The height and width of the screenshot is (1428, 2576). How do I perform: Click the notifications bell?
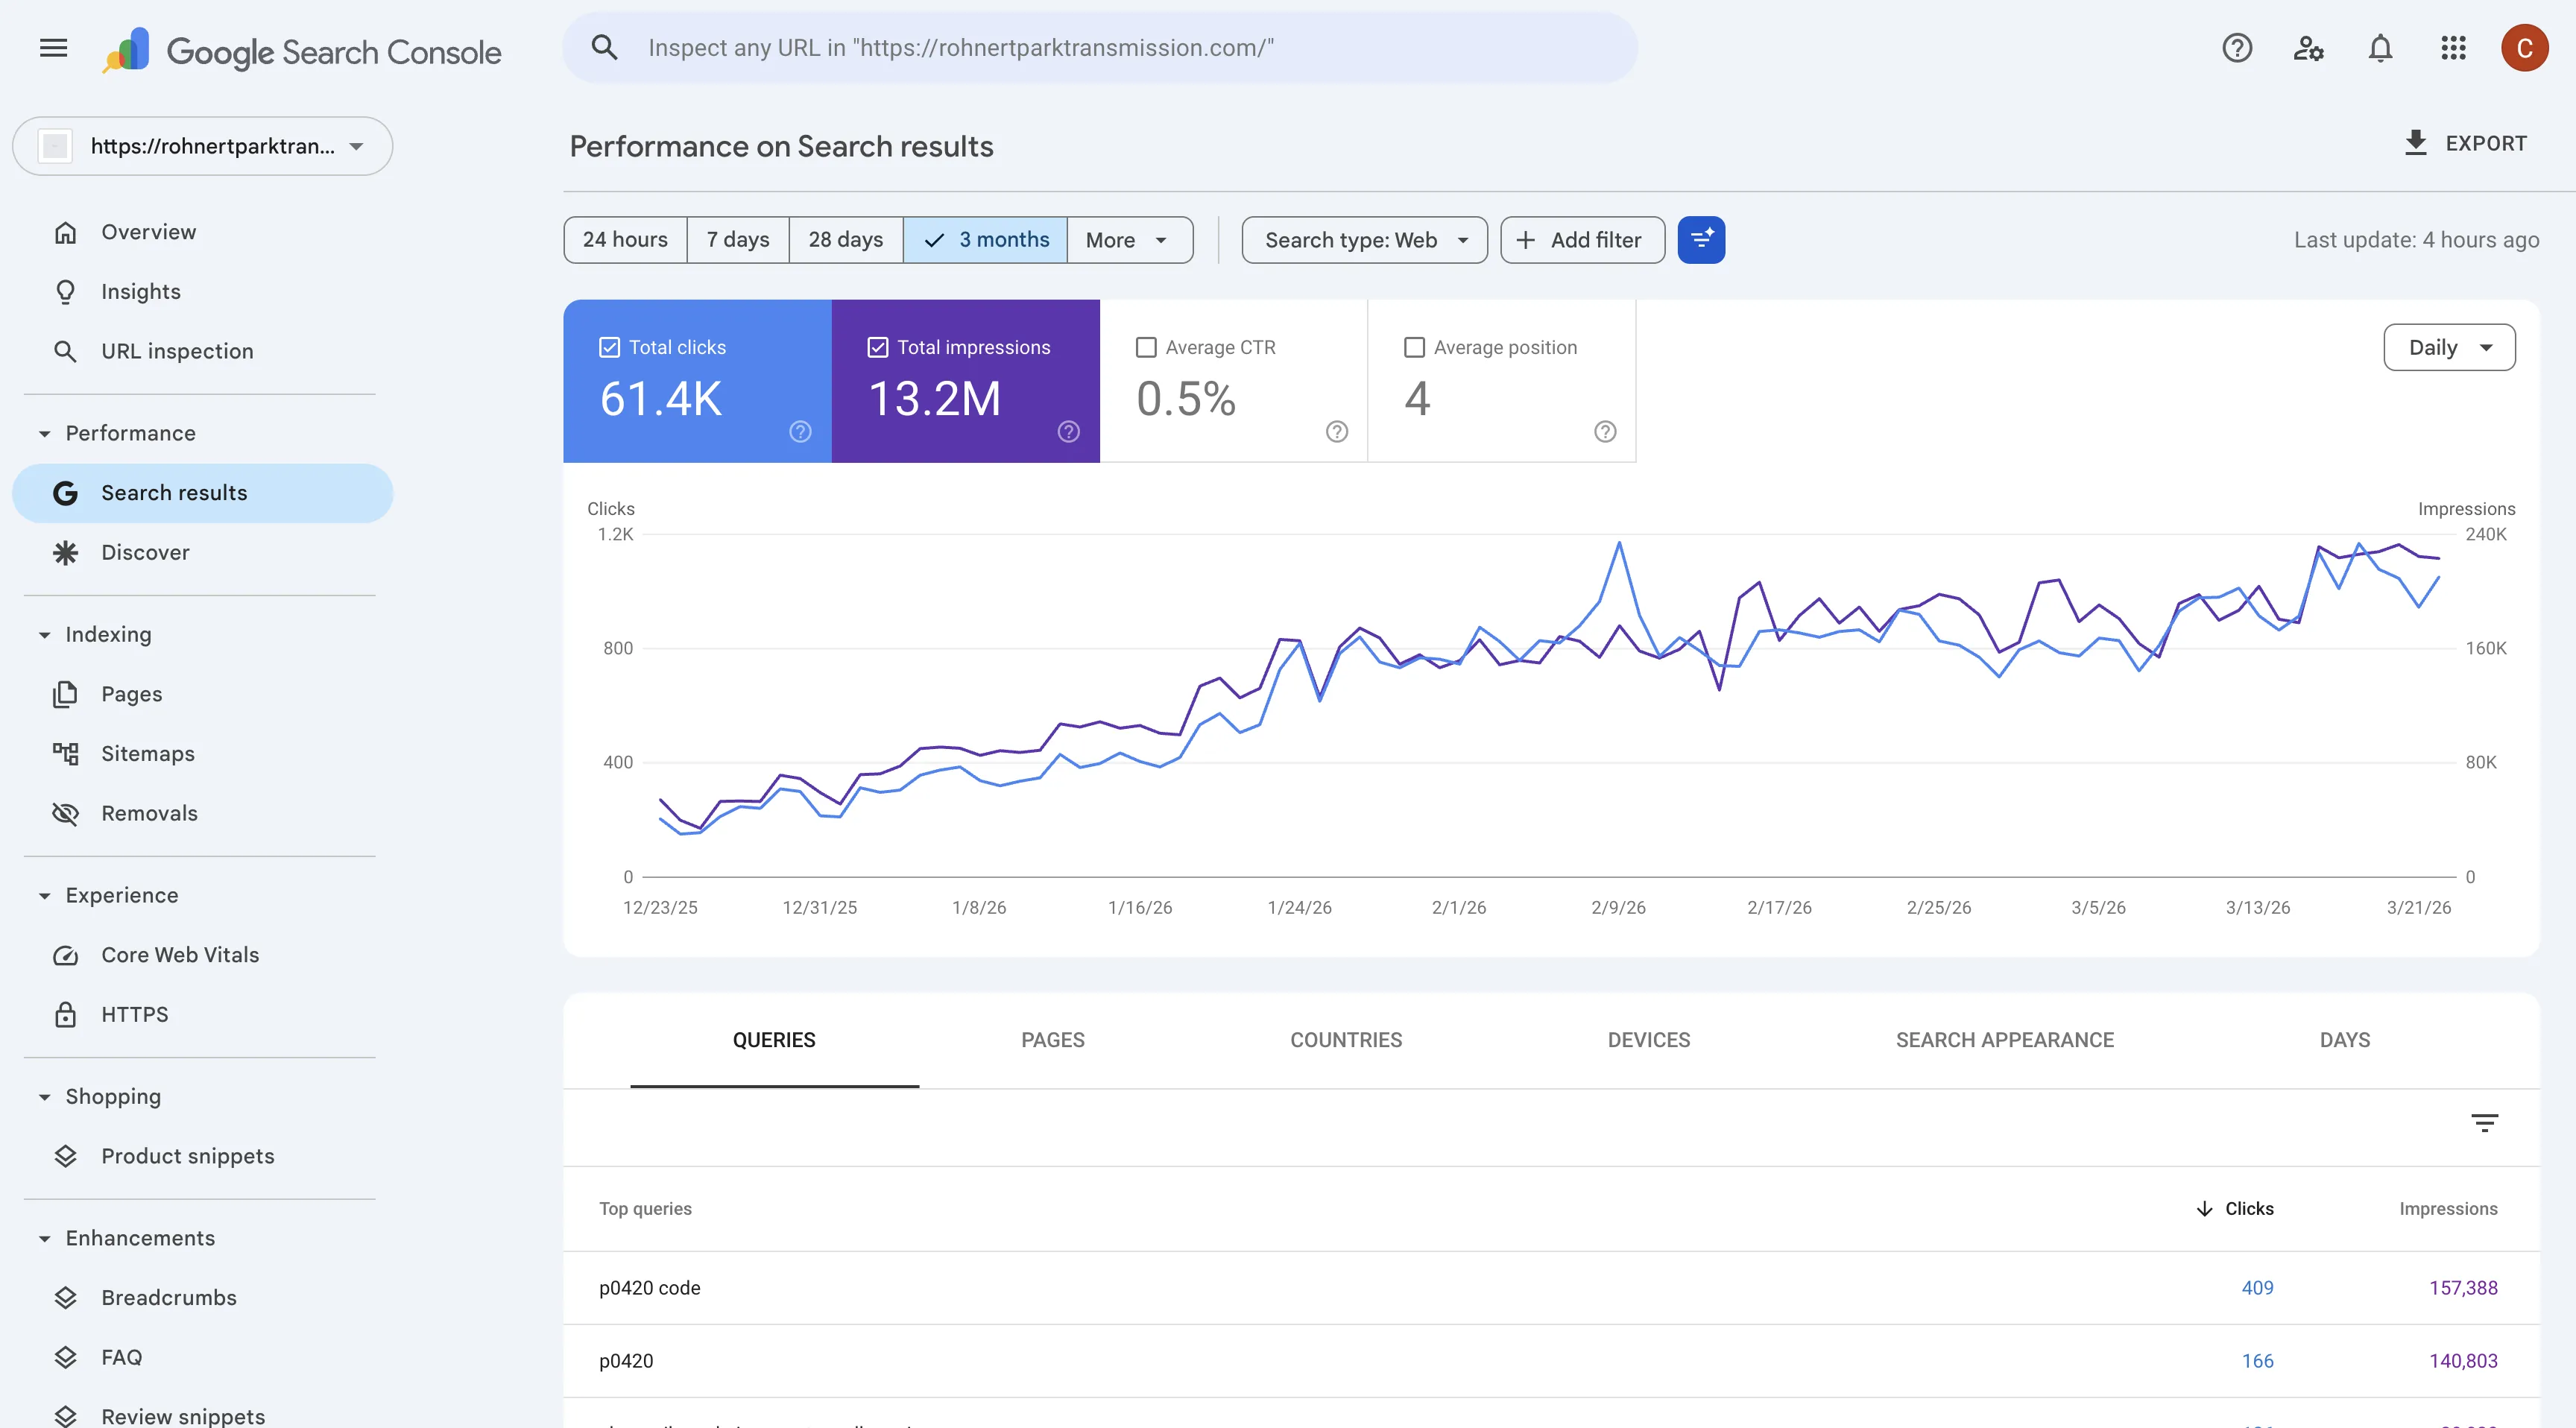[x=2381, y=47]
